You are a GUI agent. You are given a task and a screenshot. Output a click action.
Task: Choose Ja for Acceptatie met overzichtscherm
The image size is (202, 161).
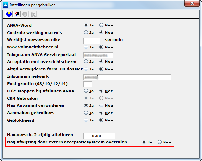[x=86, y=61]
